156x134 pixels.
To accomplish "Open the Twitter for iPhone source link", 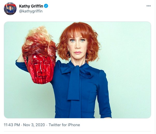I will 64,125.
